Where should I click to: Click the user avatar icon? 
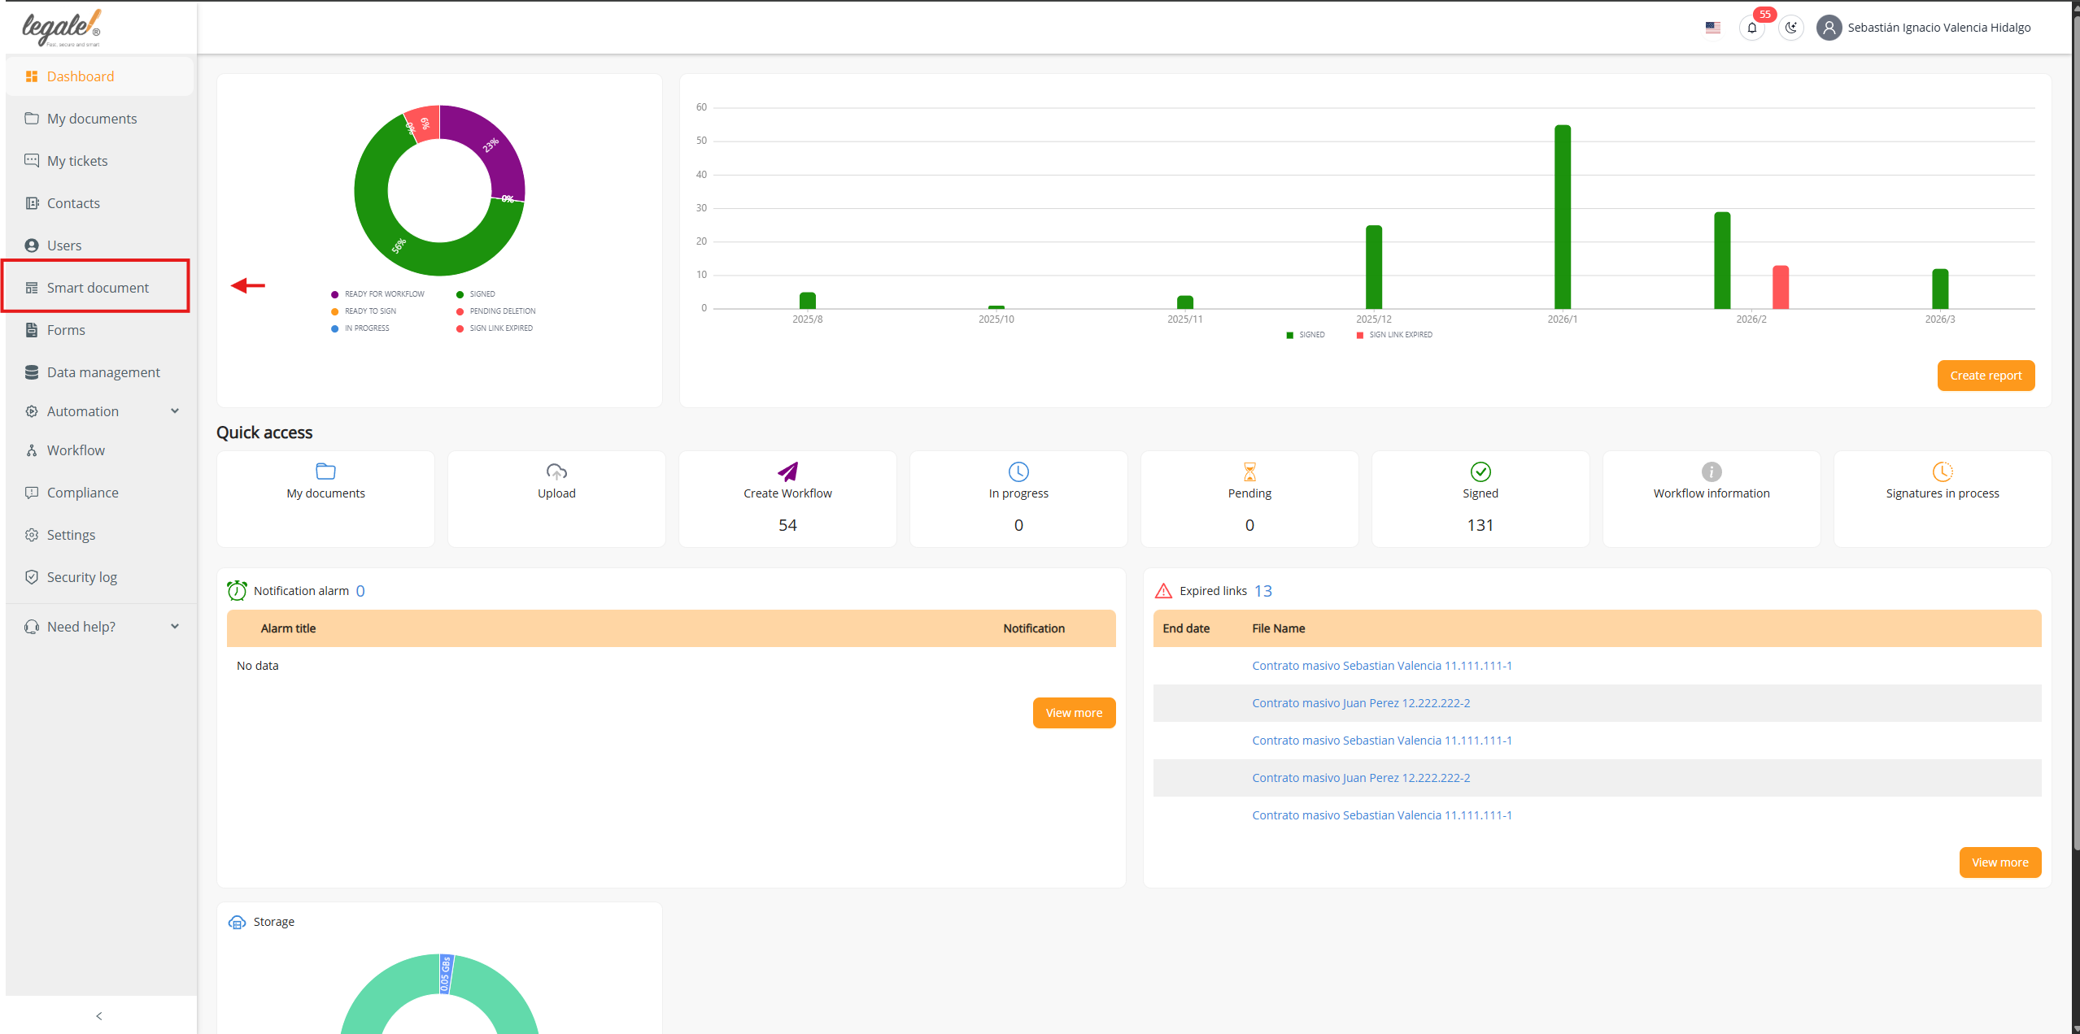click(1829, 28)
